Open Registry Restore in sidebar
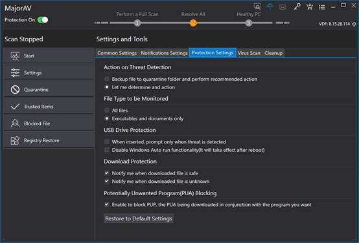This screenshot has width=359, height=243. [x=49, y=140]
